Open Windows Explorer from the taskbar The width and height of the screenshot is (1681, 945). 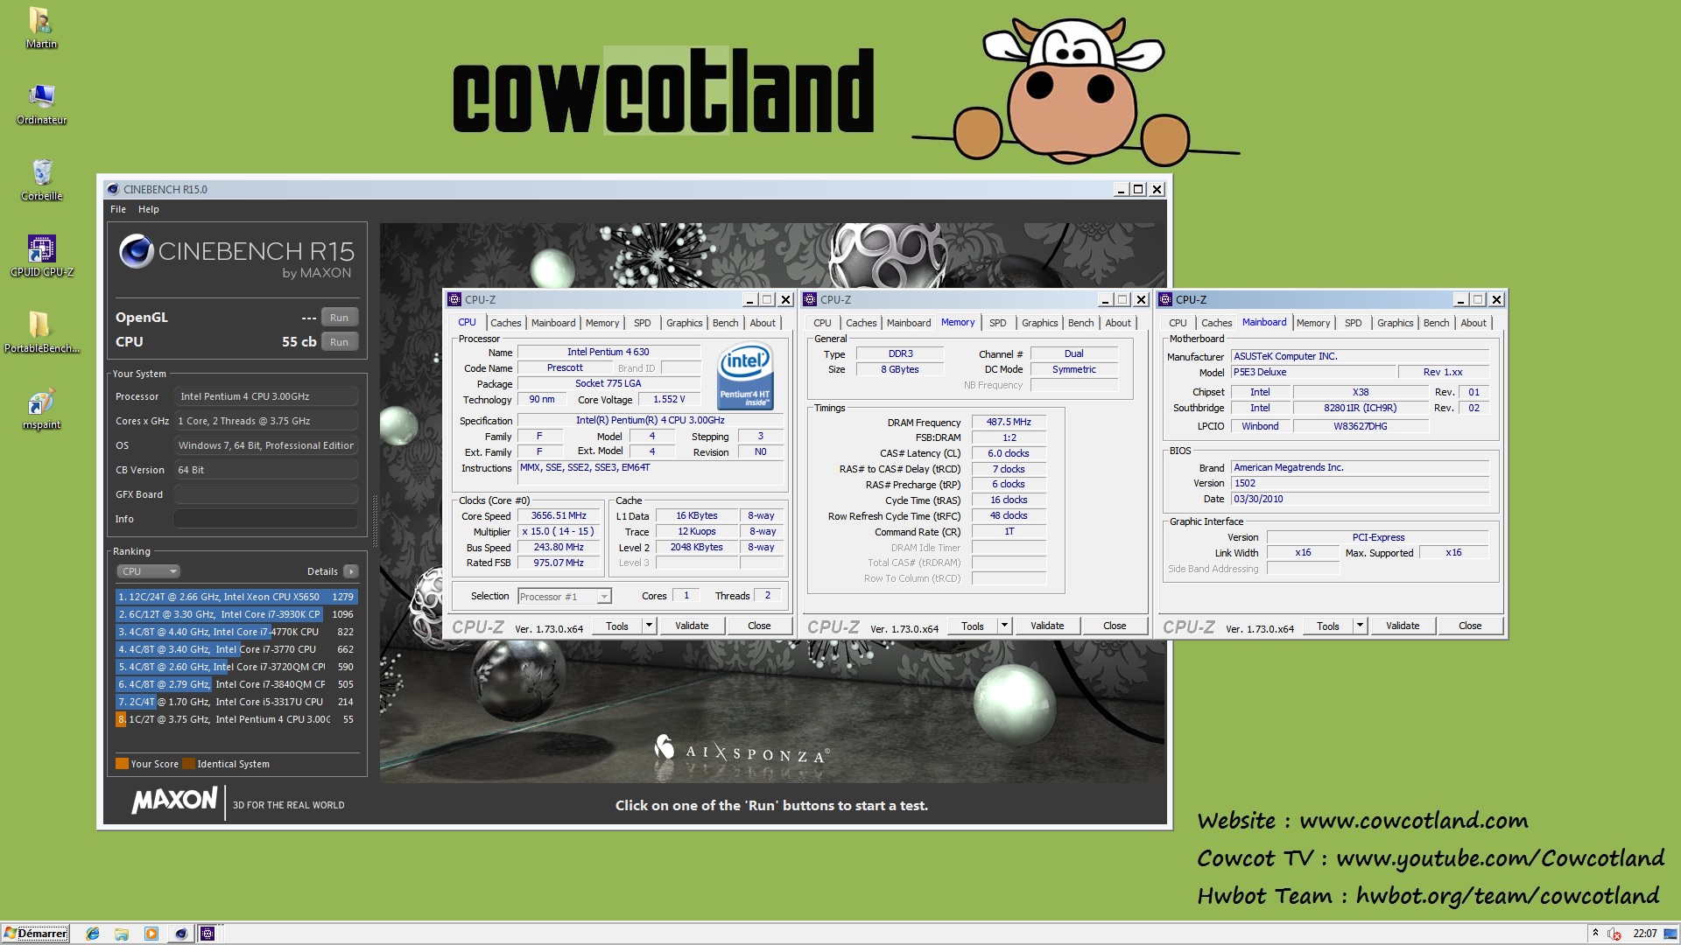click(x=122, y=934)
